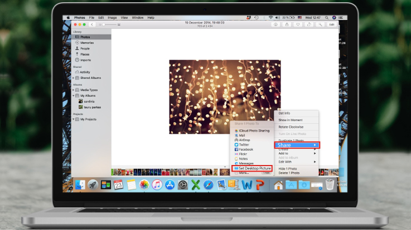This screenshot has width=411, height=230.
Task: Share the photo via AirDrop
Action: [x=245, y=140]
